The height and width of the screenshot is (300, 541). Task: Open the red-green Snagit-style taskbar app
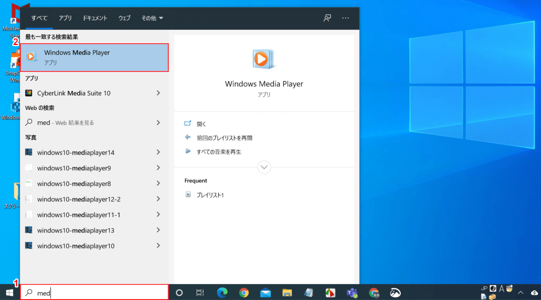point(330,293)
